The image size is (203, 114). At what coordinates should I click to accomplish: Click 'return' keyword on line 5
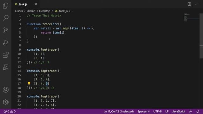pos(46,33)
